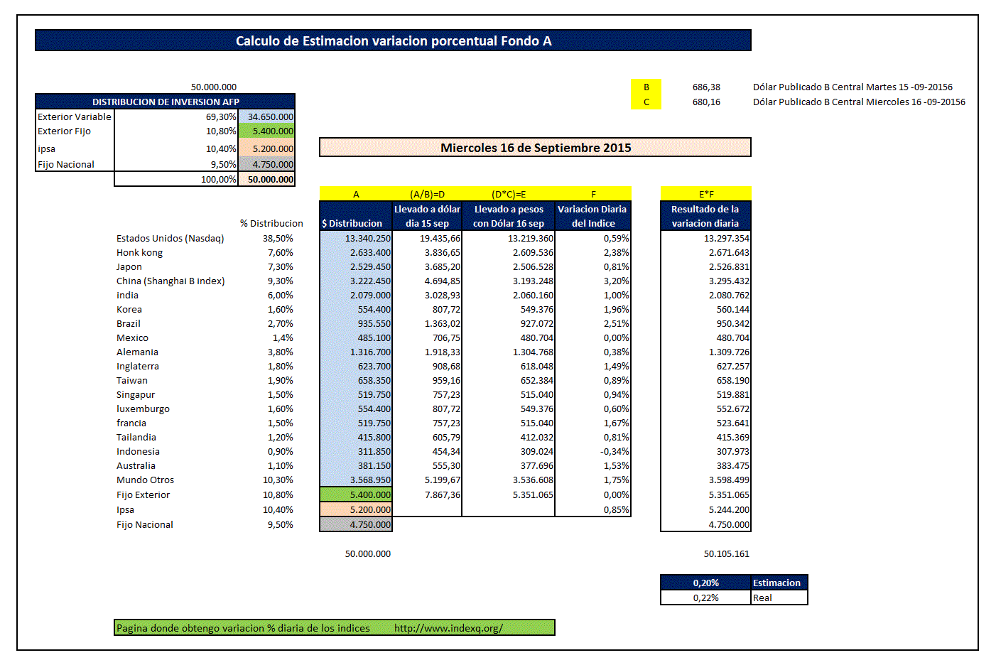The width and height of the screenshot is (996, 665).
Task: Click the Korea index variation 1,96%
Action: 616,310
